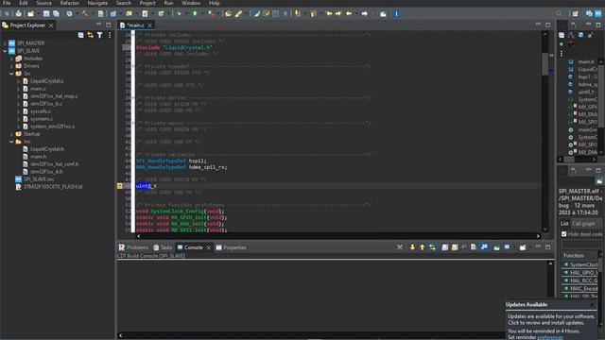The width and height of the screenshot is (605, 340).
Task: Open the Refactor menu
Action: (x=69, y=3)
